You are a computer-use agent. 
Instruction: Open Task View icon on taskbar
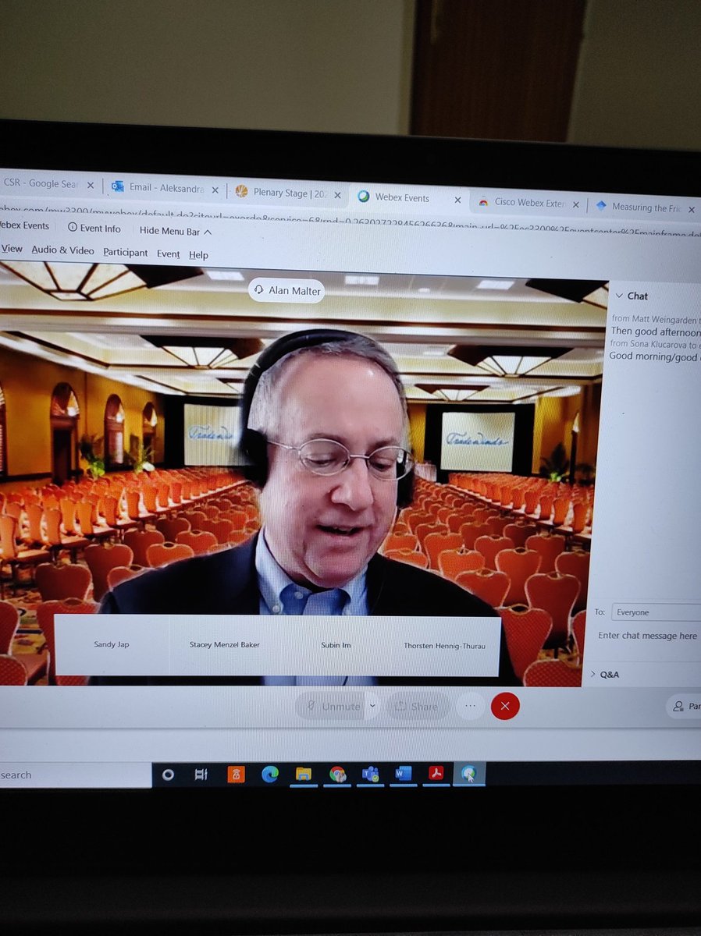point(201,775)
